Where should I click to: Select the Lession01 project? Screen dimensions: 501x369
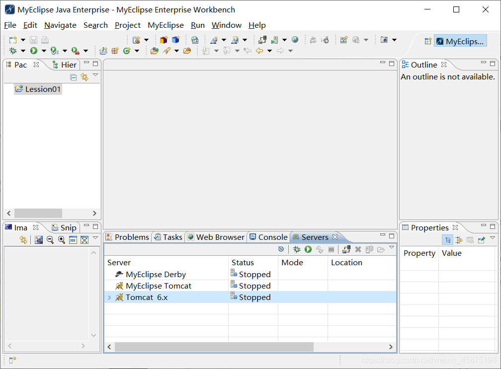(38, 89)
